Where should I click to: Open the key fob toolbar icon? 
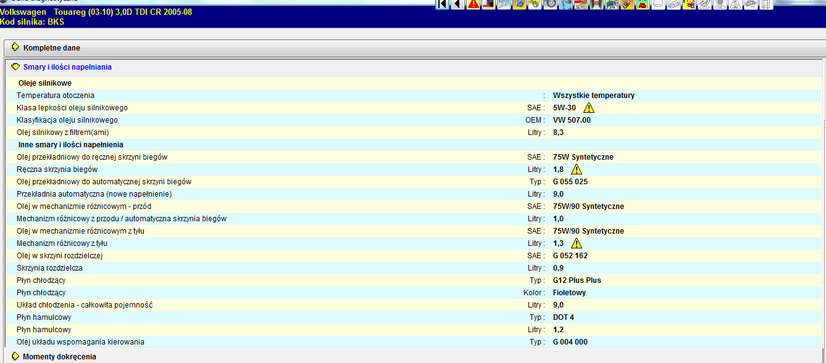(626, 5)
